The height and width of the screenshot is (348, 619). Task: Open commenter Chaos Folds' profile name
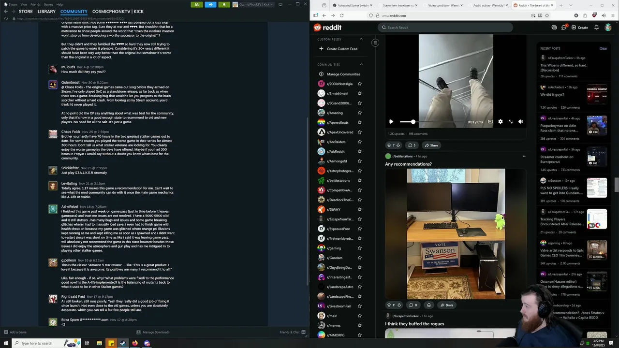coord(71,132)
